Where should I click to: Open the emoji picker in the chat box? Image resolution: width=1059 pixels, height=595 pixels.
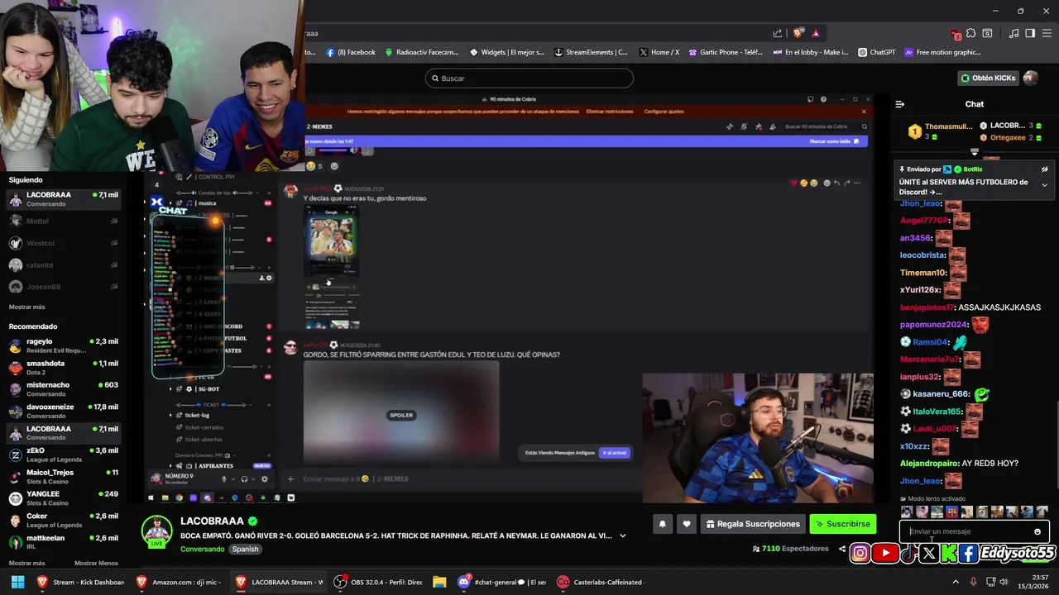pos(1037,531)
